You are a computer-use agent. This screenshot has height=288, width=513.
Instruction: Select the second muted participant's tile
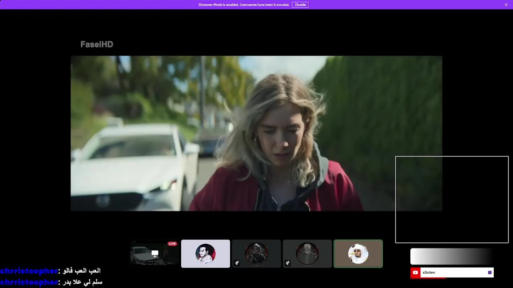pyautogui.click(x=307, y=254)
